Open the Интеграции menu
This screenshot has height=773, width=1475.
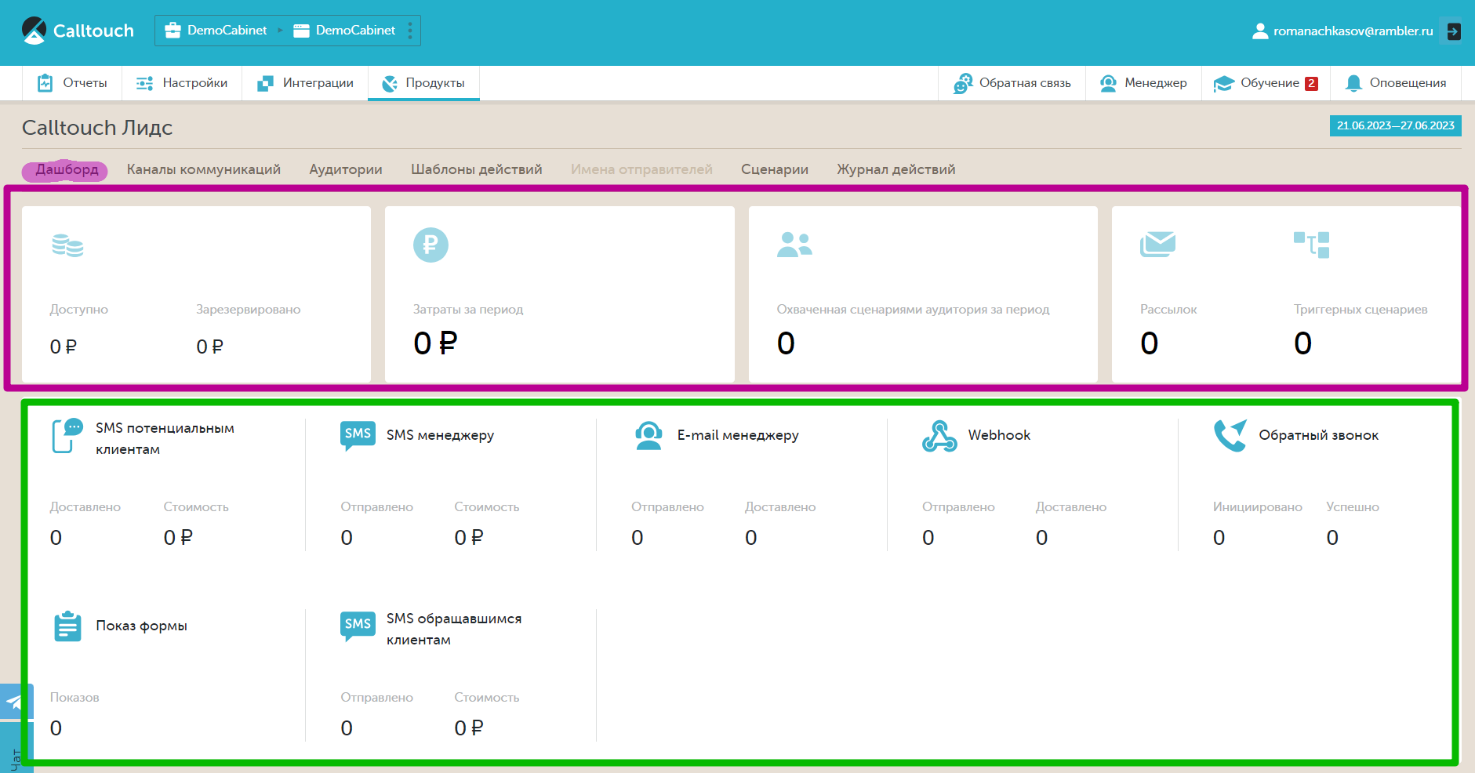coord(305,83)
